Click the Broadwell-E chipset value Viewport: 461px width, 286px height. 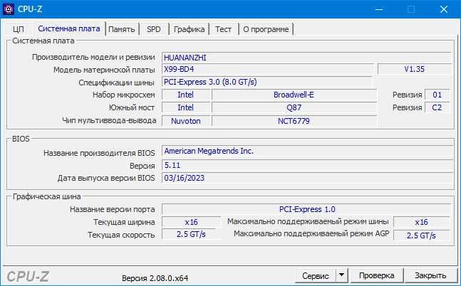point(294,95)
